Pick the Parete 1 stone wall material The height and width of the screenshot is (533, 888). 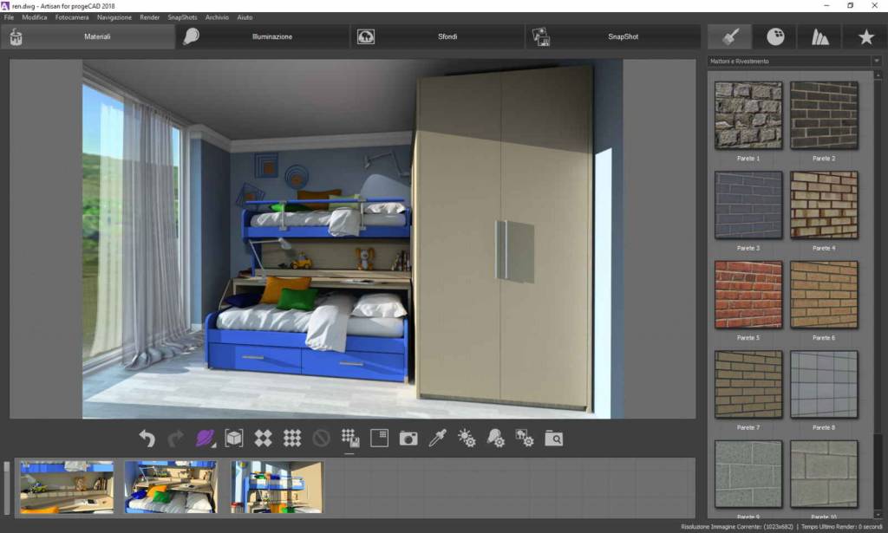(x=748, y=115)
